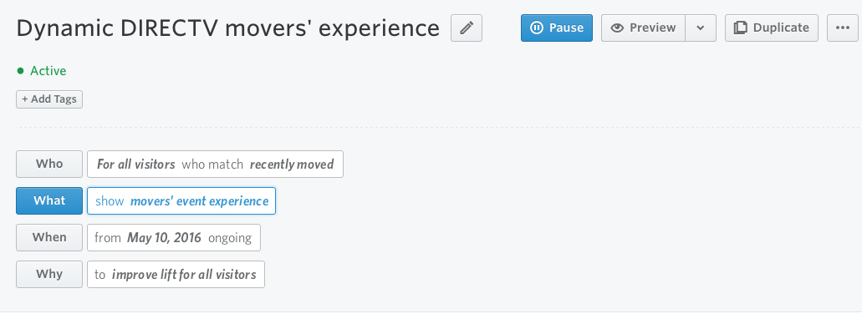The height and width of the screenshot is (319, 862).
Task: Click the Preview eye button
Action: click(x=643, y=28)
